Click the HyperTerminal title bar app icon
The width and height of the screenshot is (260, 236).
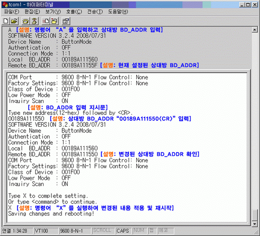pos(5,5)
